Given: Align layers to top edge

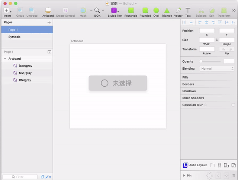Looking at the screenshot, I should (220, 23).
